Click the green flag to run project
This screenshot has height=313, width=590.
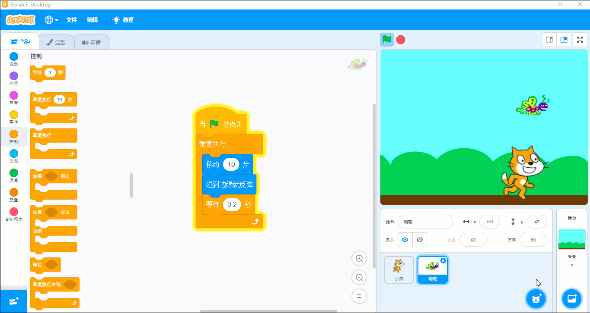tap(386, 40)
